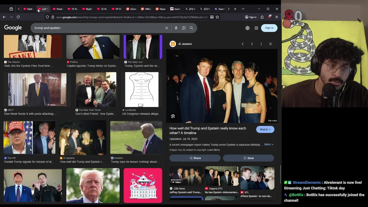Screen dimensions: 368x207
Task: Switch to the LoFi YouTube tab
Action: pos(43,9)
